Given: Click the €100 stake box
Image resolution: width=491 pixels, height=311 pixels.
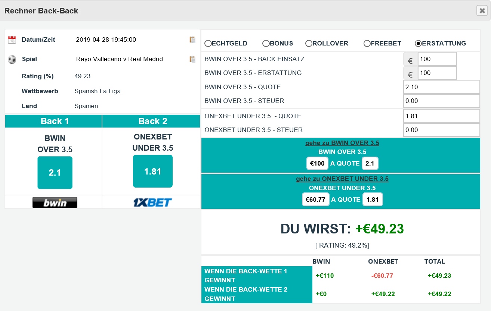Looking at the screenshot, I should click(317, 163).
